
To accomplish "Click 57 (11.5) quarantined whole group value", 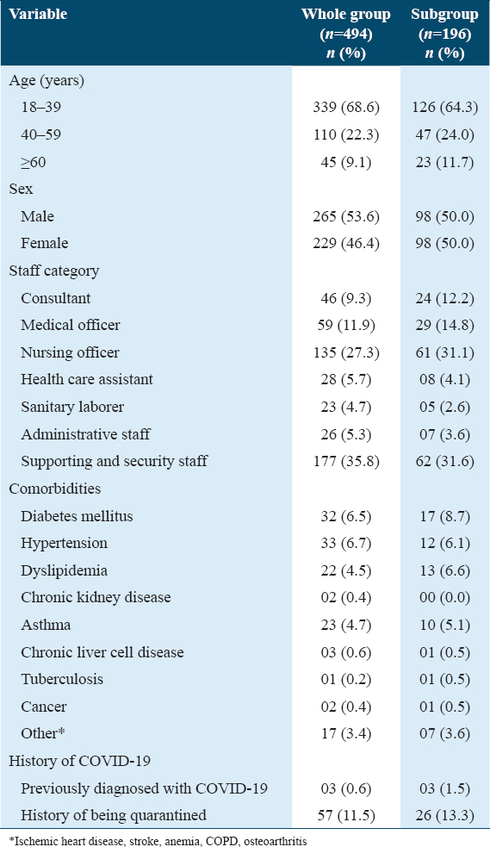I will coord(346,815).
